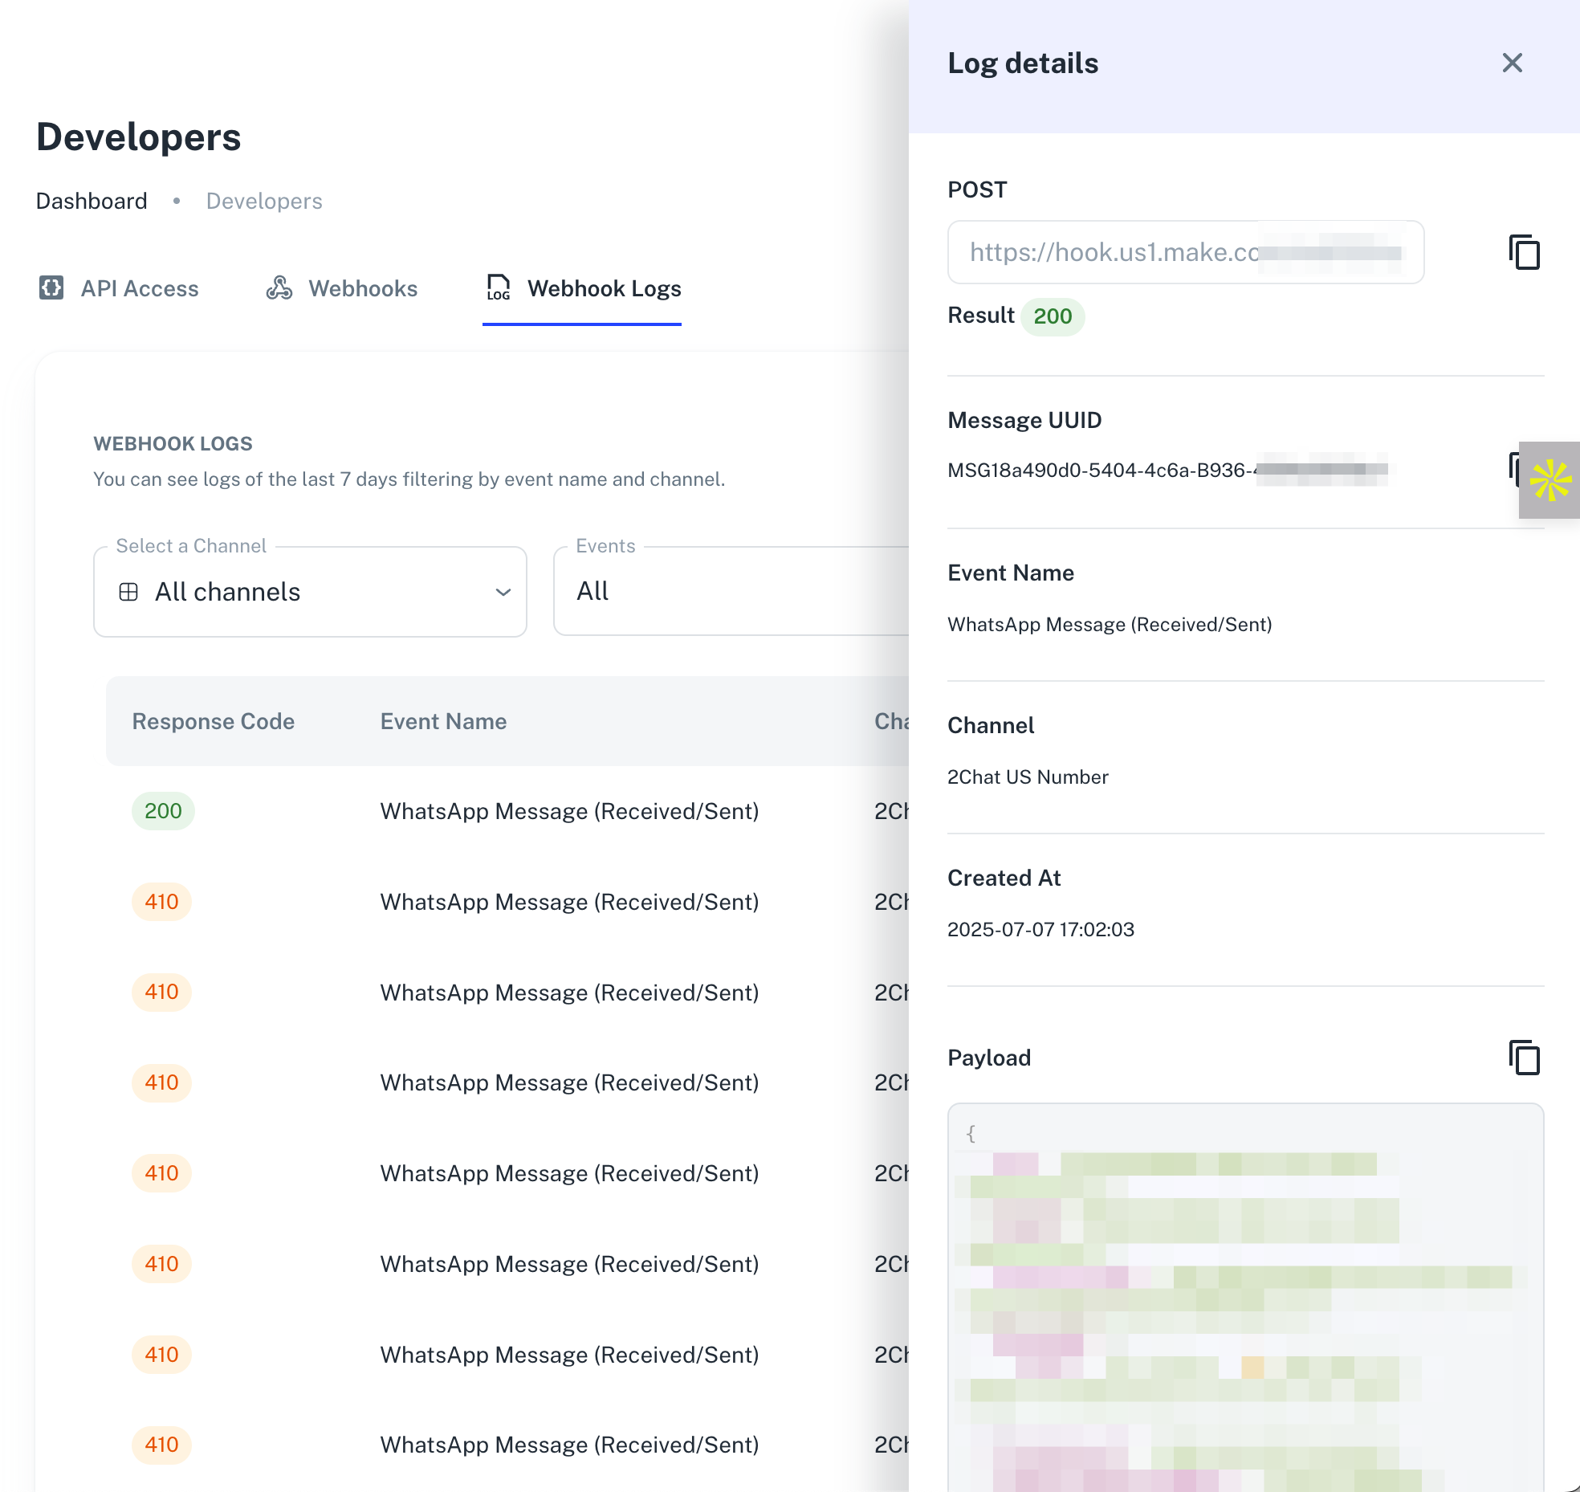Click the API Access braces icon
This screenshot has height=1492, width=1580.
point(51,287)
